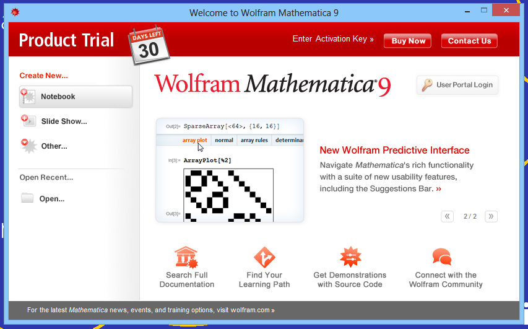Click the Wolfram Community chat icon
This screenshot has width=528, height=329.
pyautogui.click(x=442, y=257)
